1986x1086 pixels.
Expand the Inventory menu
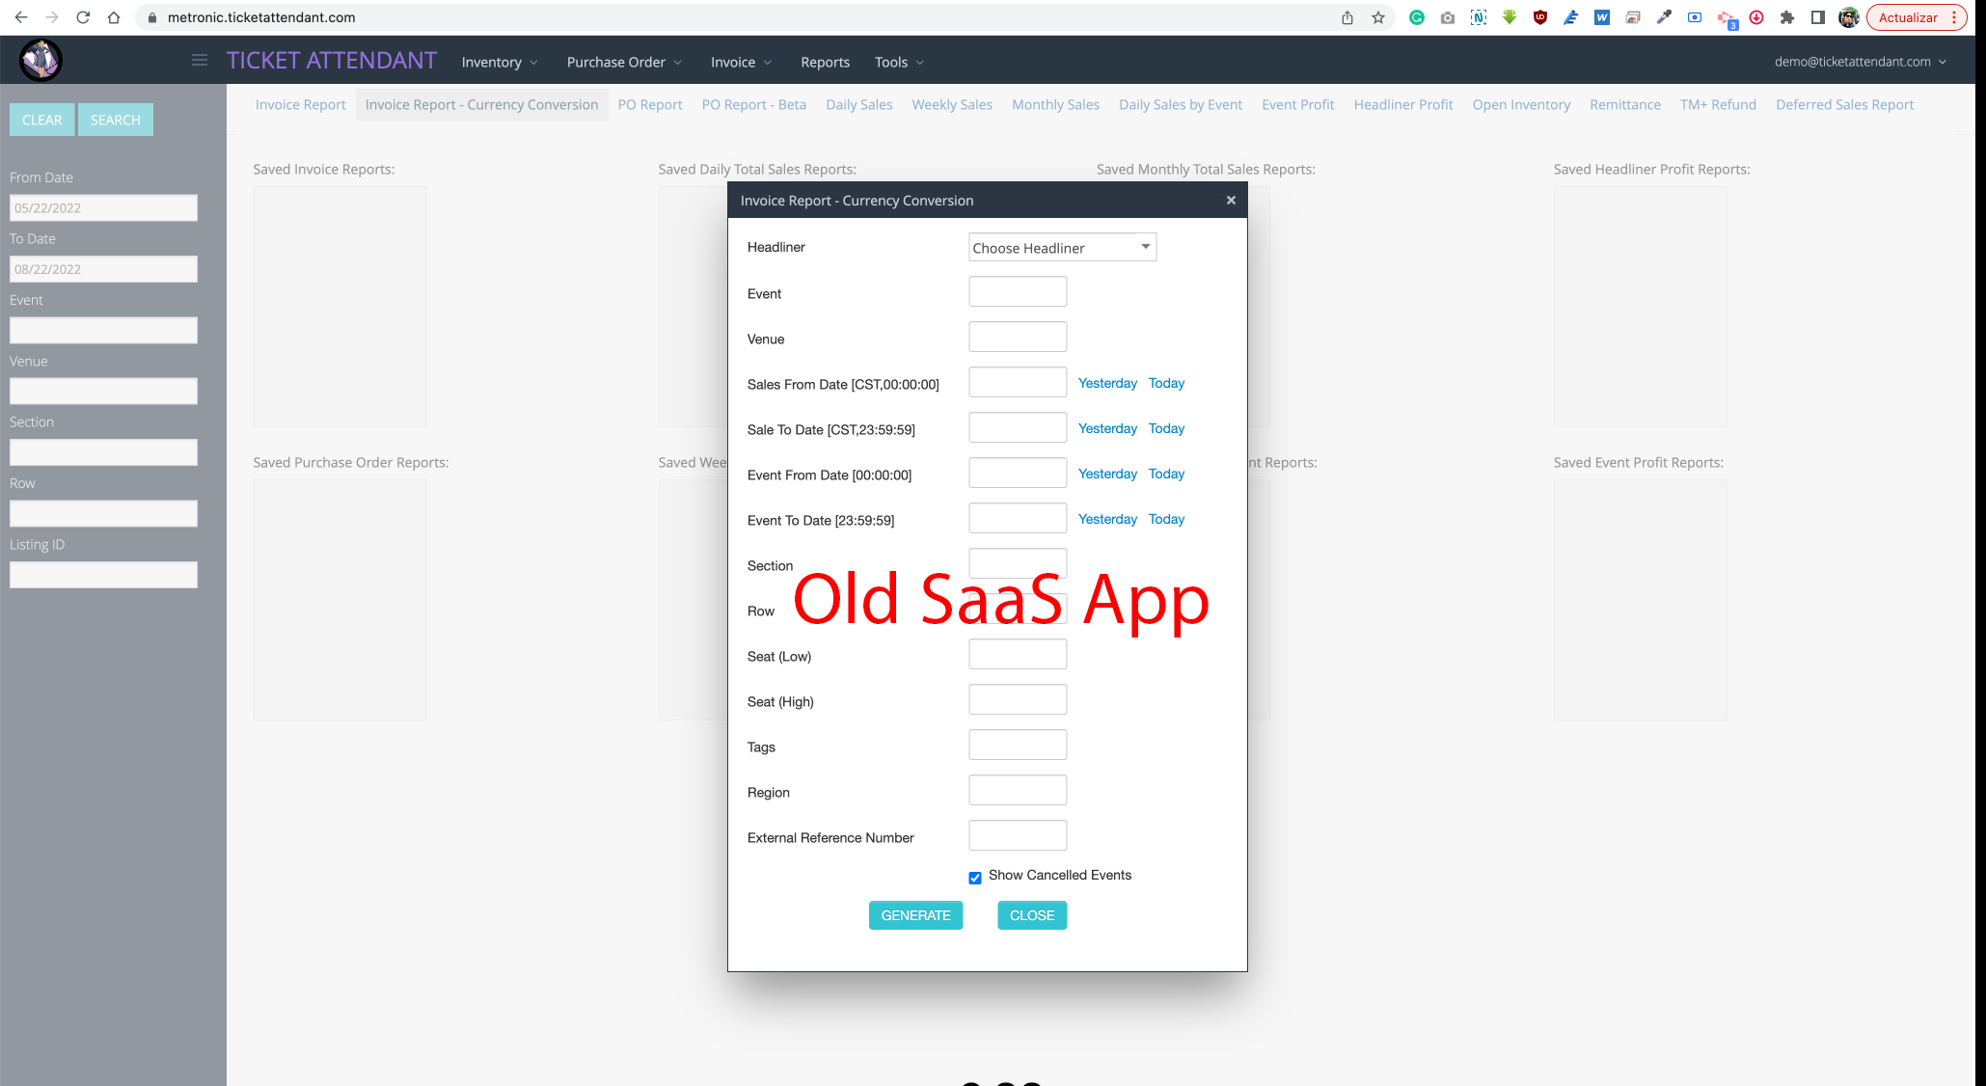(500, 62)
